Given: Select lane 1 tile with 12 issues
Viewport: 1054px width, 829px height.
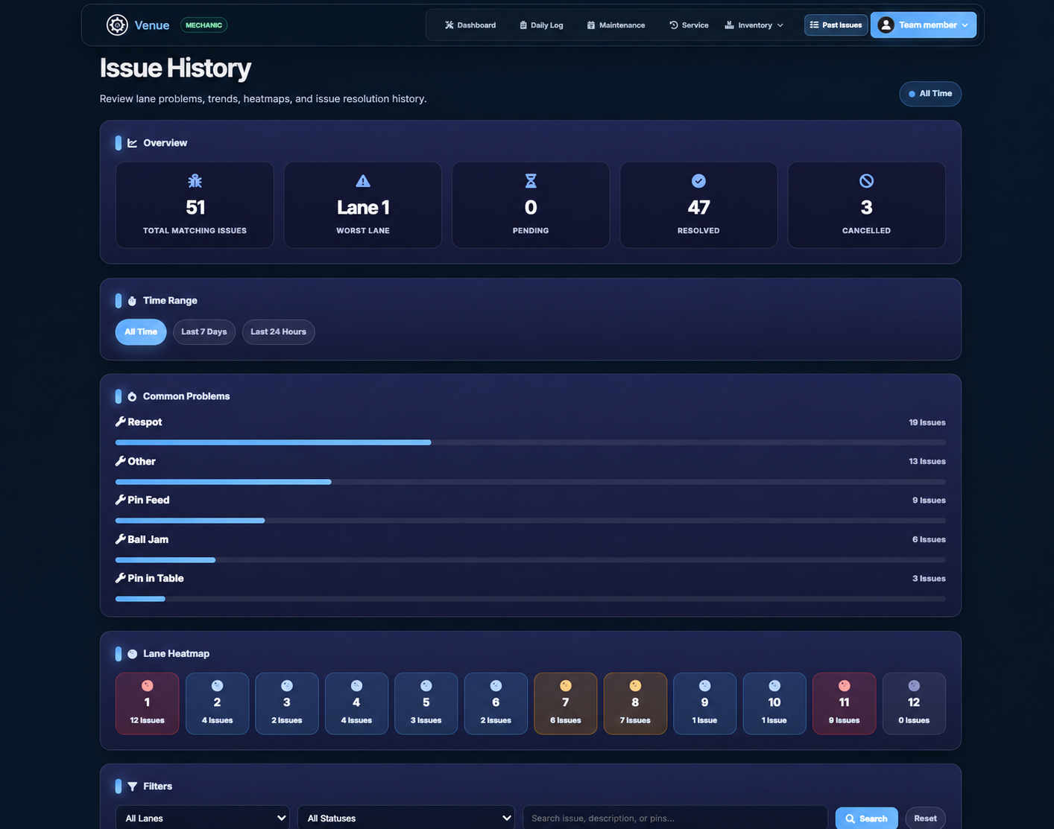Looking at the screenshot, I should (x=148, y=704).
